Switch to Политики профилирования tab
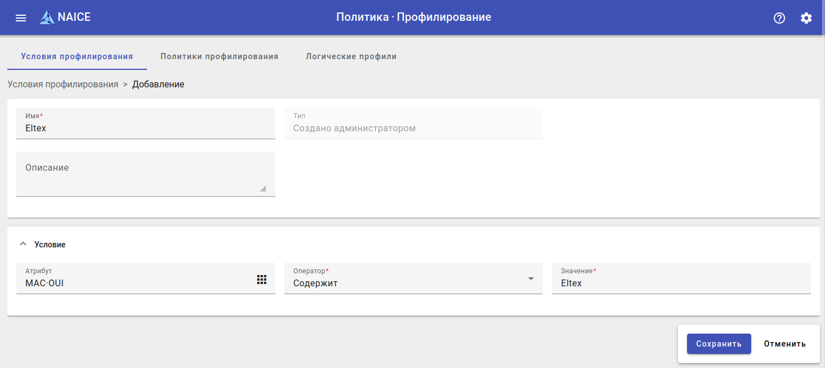This screenshot has width=825, height=368. 219,56
